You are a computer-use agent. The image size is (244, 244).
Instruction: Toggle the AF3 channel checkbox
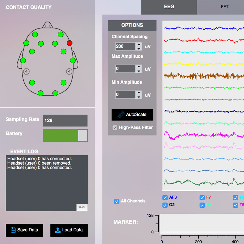165,198
